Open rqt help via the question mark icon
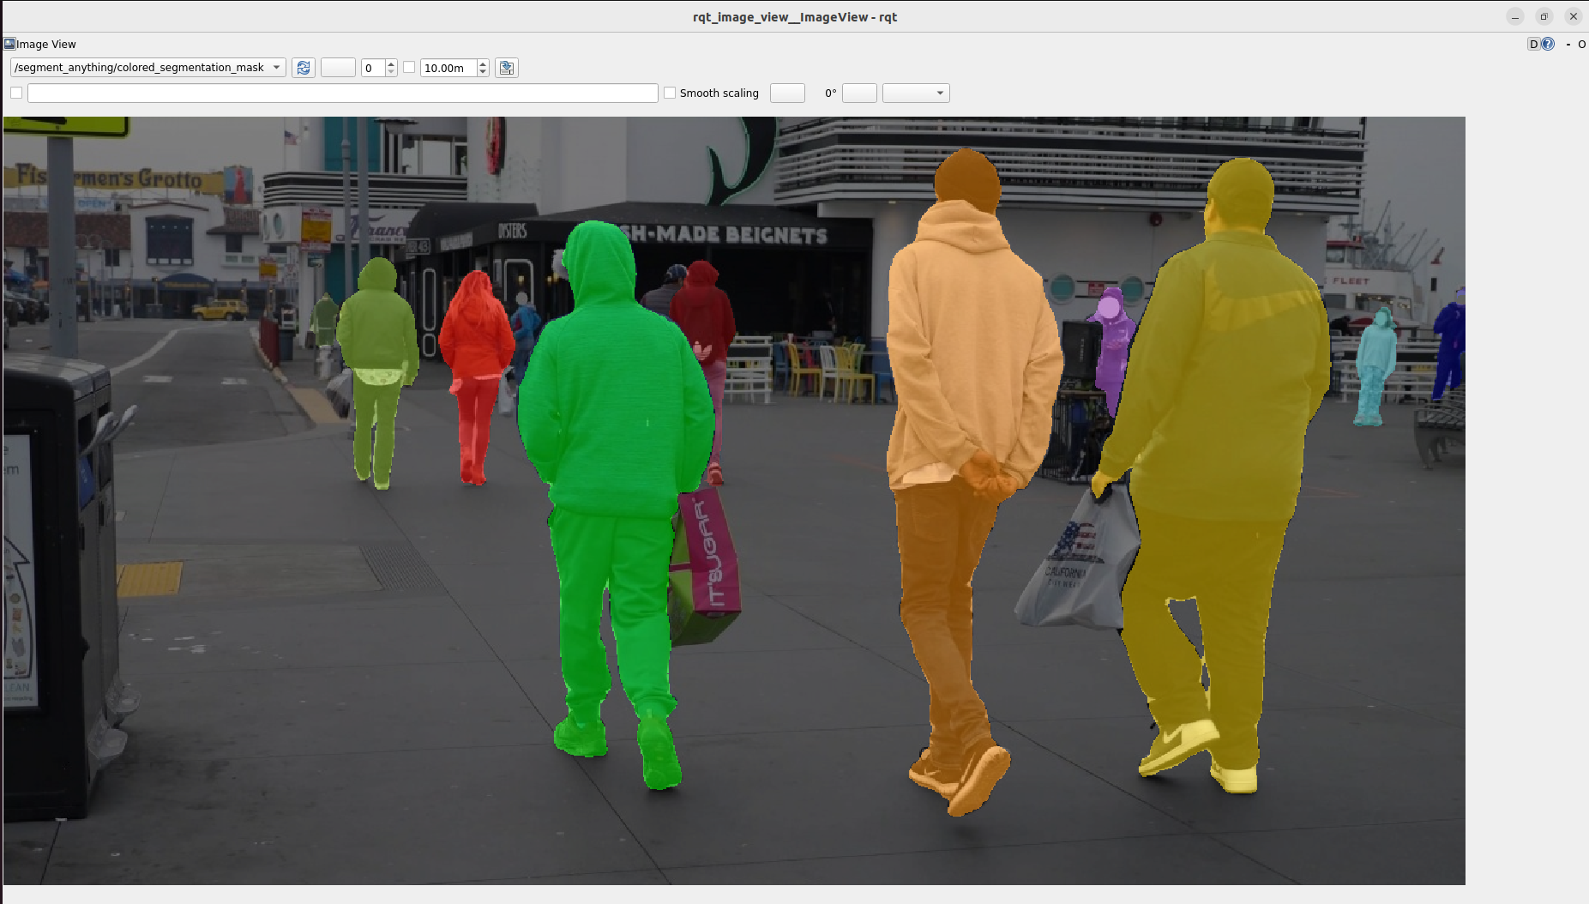 click(x=1549, y=44)
